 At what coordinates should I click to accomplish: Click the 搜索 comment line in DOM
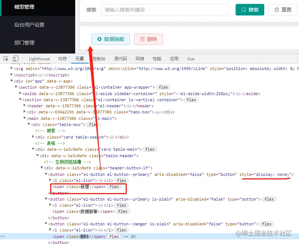click(50, 131)
